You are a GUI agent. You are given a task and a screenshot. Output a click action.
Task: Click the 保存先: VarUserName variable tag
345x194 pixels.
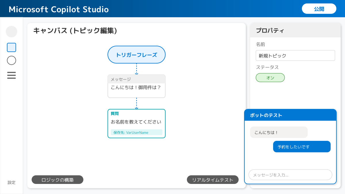tap(137, 132)
